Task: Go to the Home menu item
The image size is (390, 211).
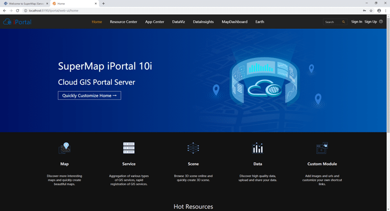Action: (x=97, y=21)
